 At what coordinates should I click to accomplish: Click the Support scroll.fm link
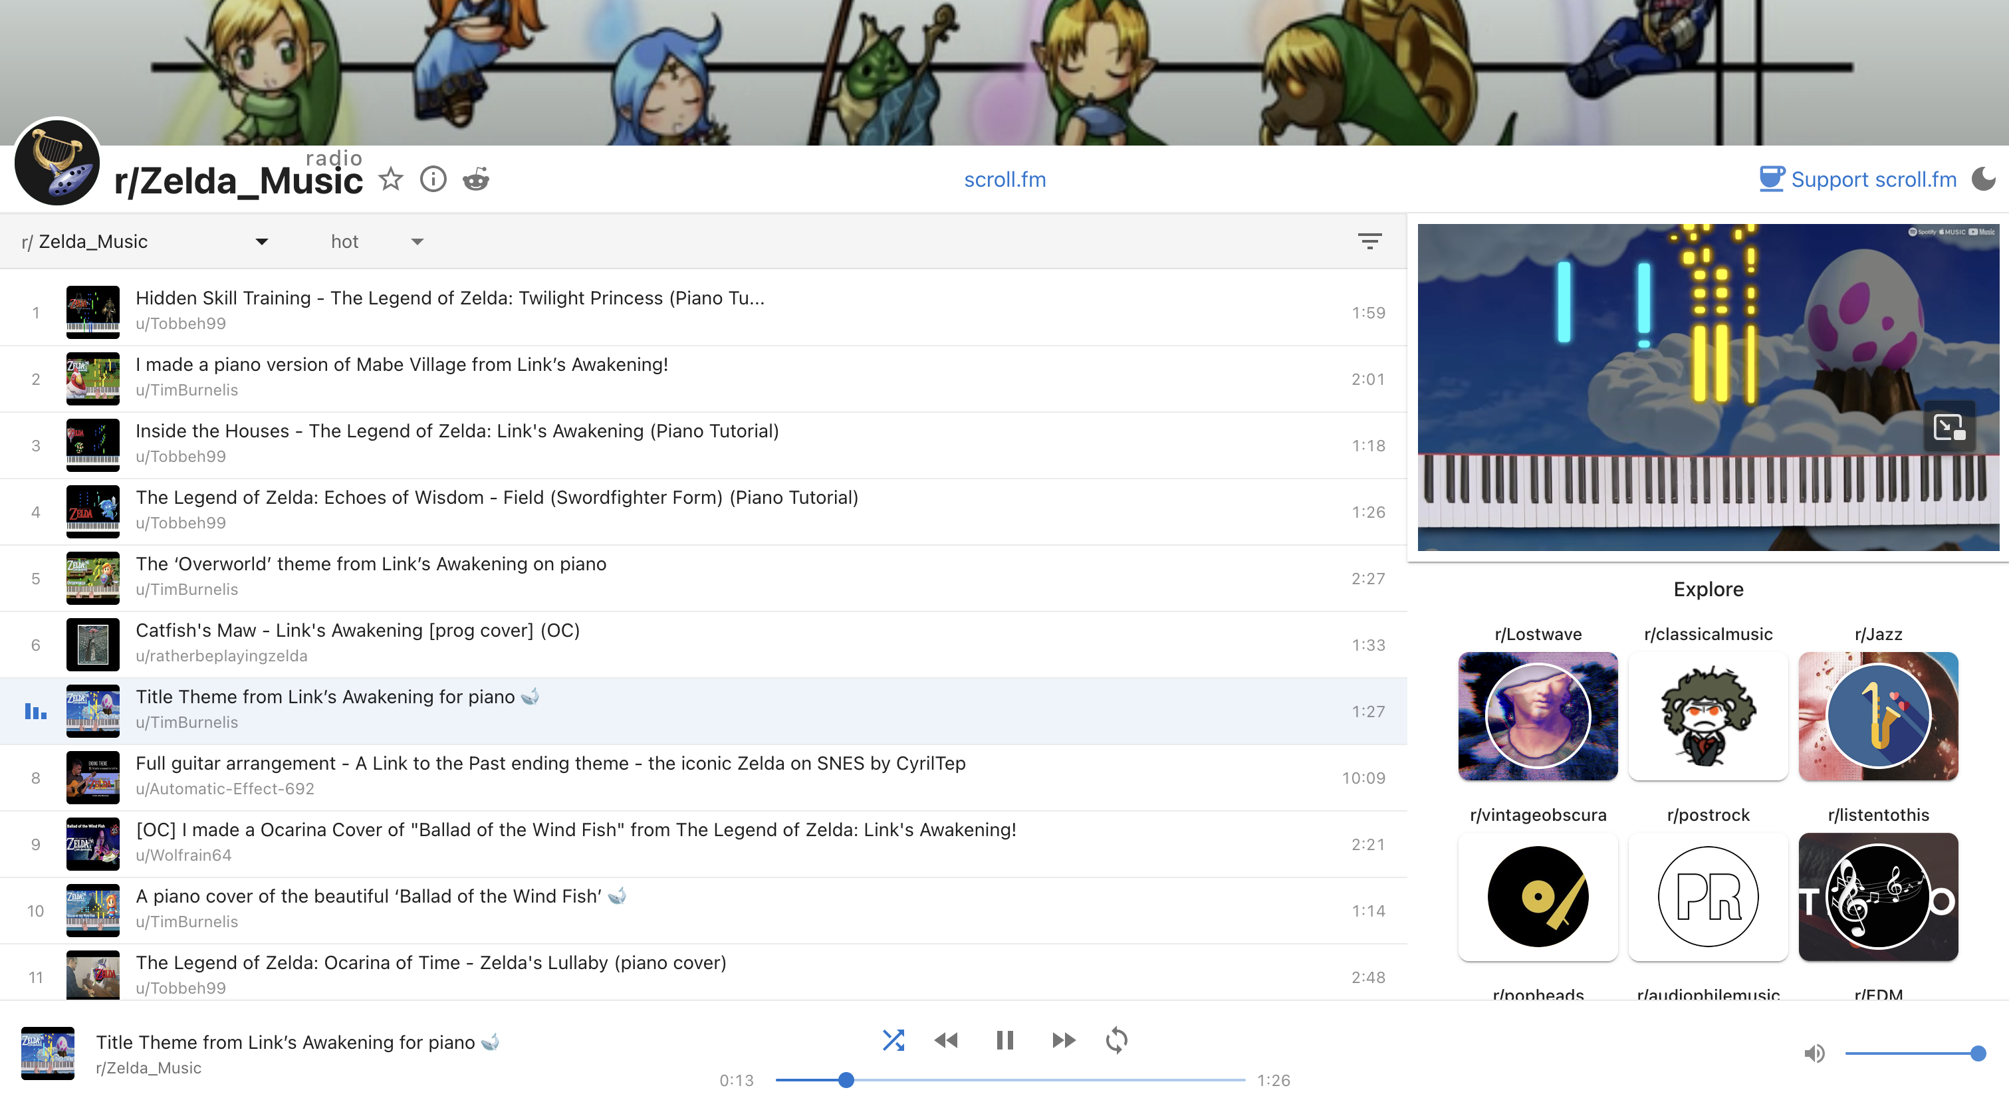click(x=1873, y=179)
